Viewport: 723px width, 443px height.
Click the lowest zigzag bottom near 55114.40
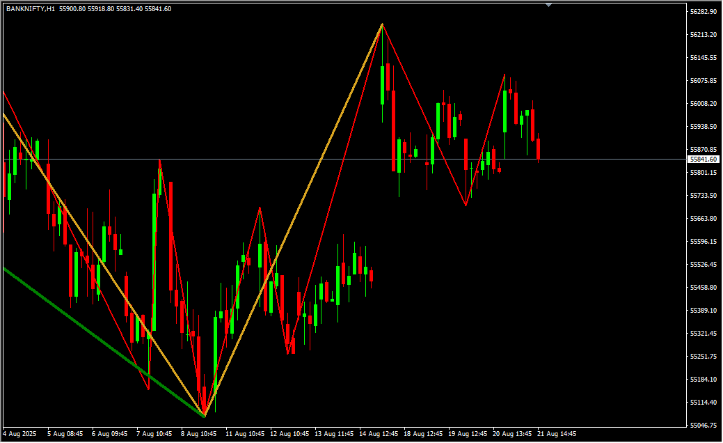[x=204, y=416]
